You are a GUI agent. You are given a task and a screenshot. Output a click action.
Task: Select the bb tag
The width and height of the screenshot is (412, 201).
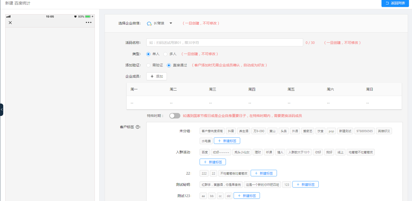click(x=212, y=196)
